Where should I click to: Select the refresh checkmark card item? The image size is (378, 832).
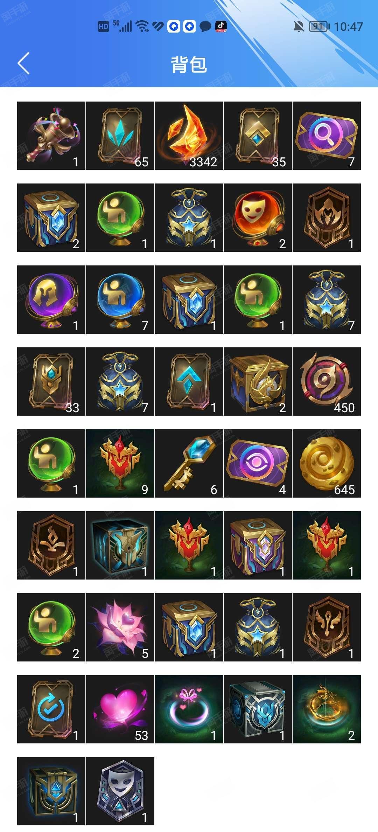point(51,709)
